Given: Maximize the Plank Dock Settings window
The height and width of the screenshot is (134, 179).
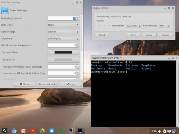Looking at the screenshot, I should pos(77,2).
